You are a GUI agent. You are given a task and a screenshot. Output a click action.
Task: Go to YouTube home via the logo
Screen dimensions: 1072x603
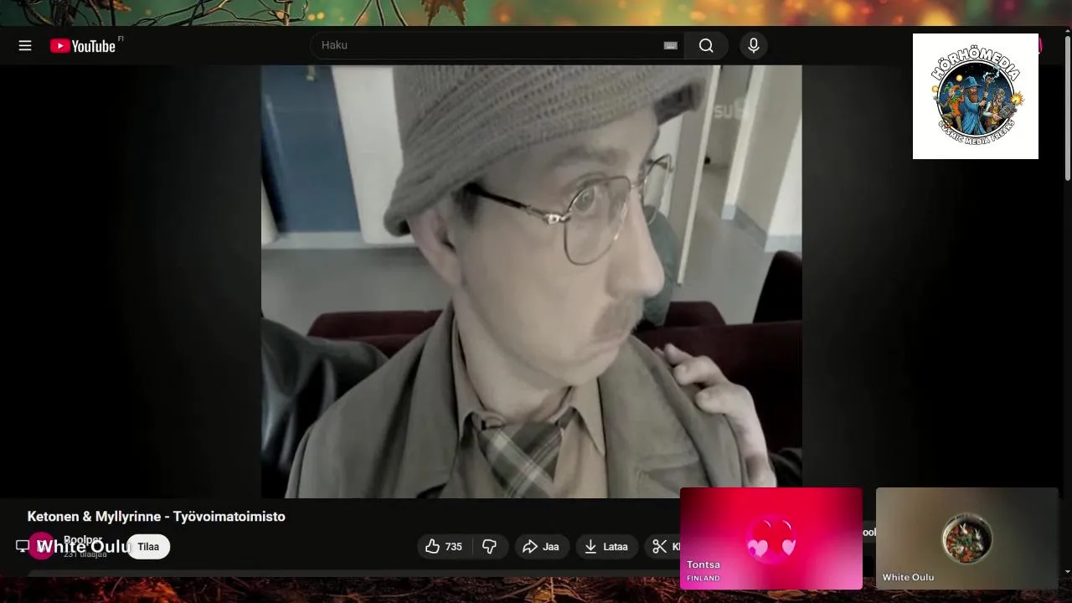[x=83, y=46]
